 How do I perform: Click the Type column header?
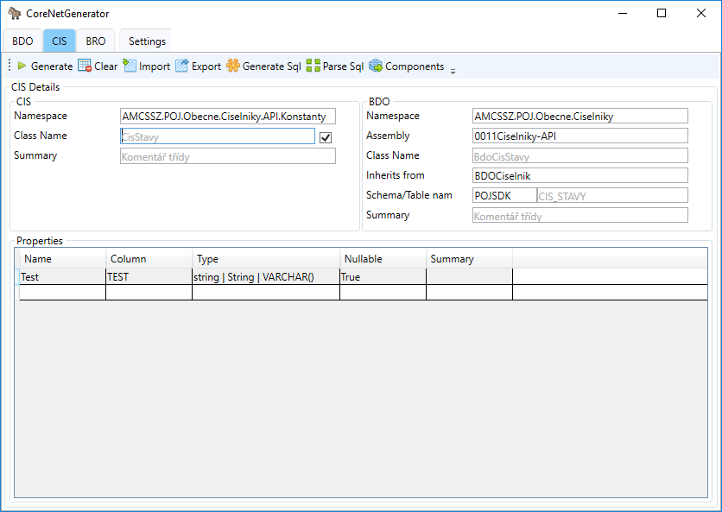pos(266,259)
